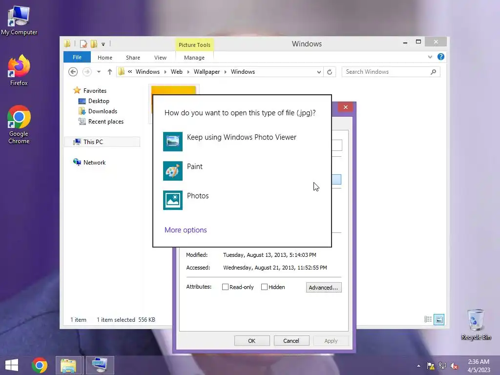The image size is (500, 375).
Task: Show hidden system tray icons
Action: (418, 366)
